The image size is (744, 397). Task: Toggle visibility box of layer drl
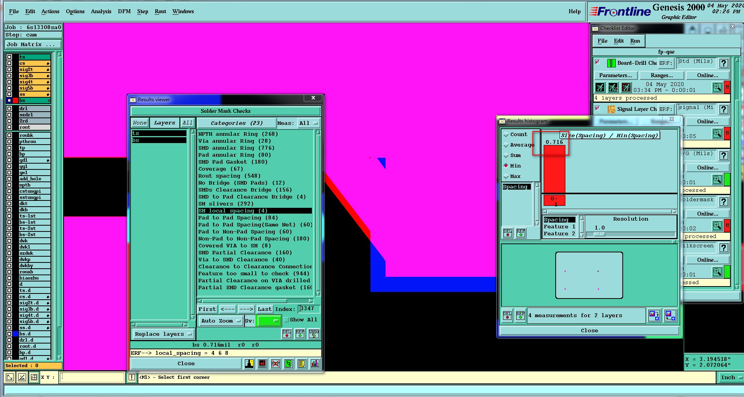[9, 109]
